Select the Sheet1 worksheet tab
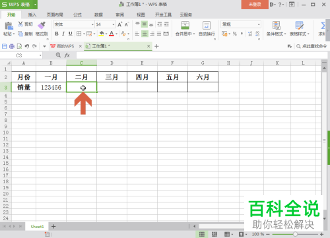 pyautogui.click(x=37, y=226)
